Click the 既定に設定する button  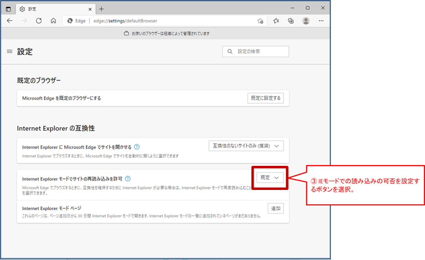pos(266,98)
